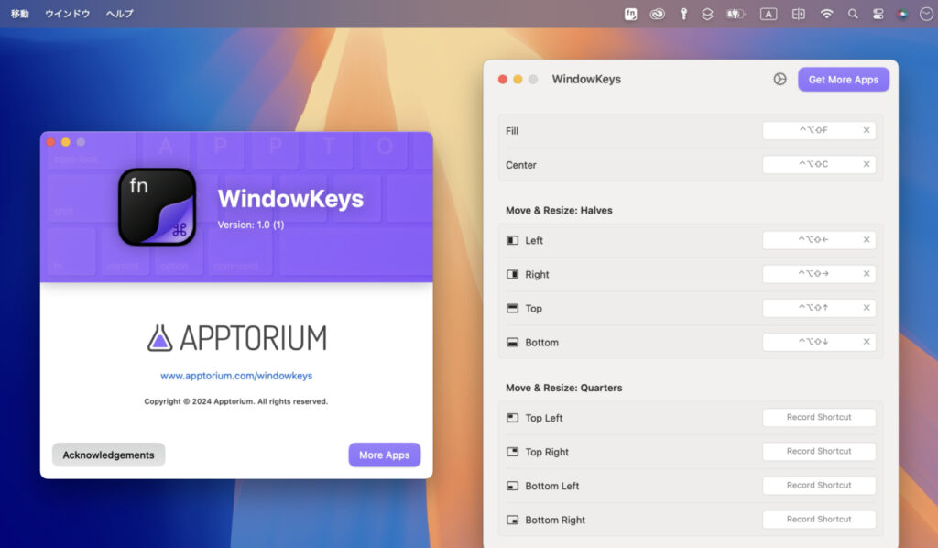Click the Acknowledgements button

click(x=108, y=455)
